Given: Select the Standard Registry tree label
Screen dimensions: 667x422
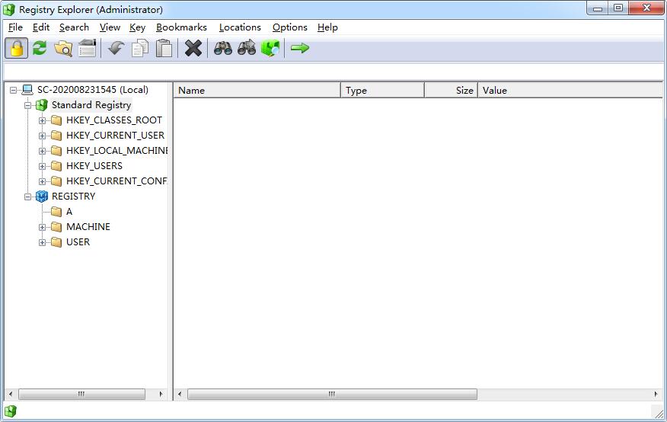Looking at the screenshot, I should (x=91, y=105).
